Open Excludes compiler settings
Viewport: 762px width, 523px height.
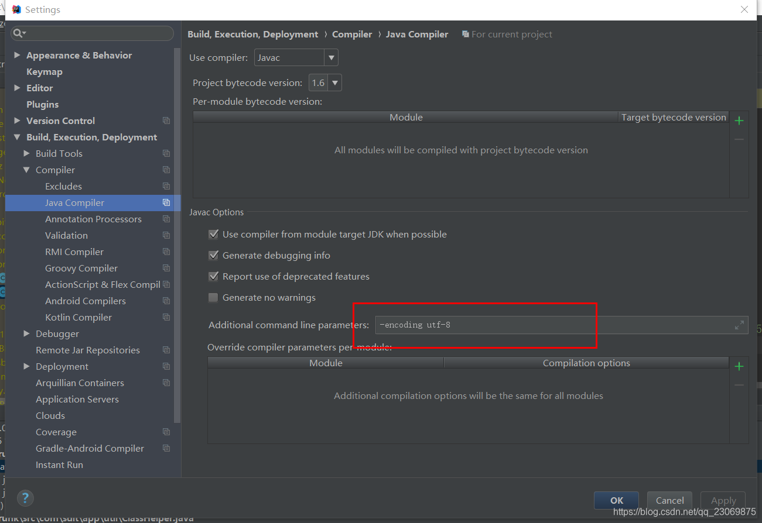[63, 186]
